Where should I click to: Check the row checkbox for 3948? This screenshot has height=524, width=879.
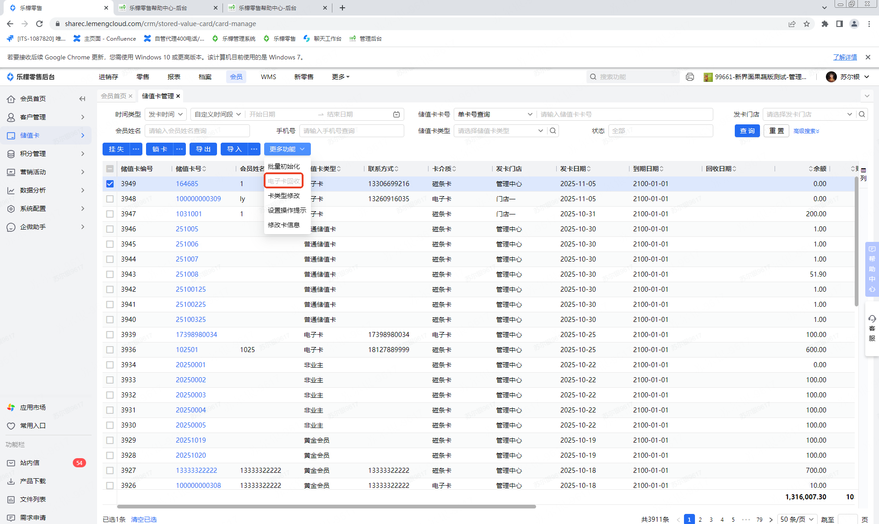click(x=110, y=199)
